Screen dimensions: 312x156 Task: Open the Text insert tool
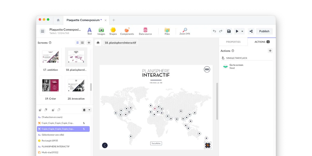[x=89, y=31]
